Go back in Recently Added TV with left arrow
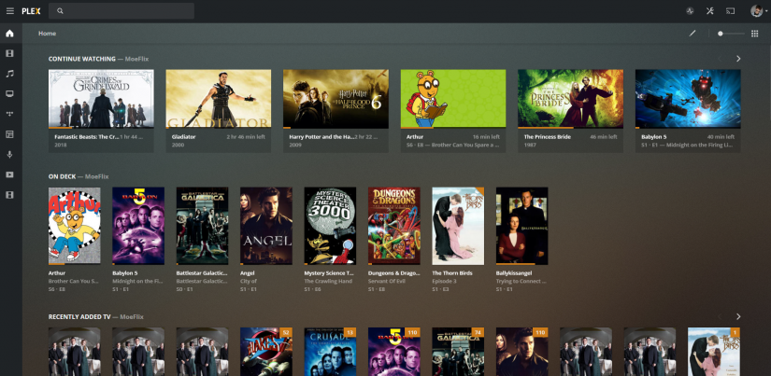Screen dimensions: 771x376 click(720, 316)
